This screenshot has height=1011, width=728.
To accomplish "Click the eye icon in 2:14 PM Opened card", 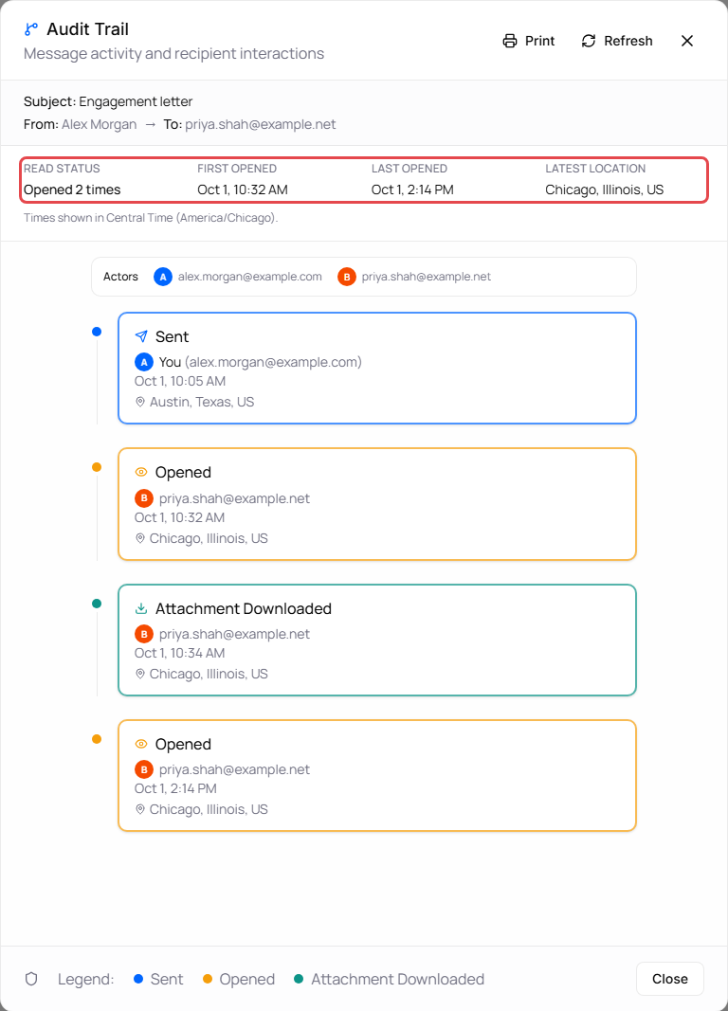I will click(x=141, y=744).
